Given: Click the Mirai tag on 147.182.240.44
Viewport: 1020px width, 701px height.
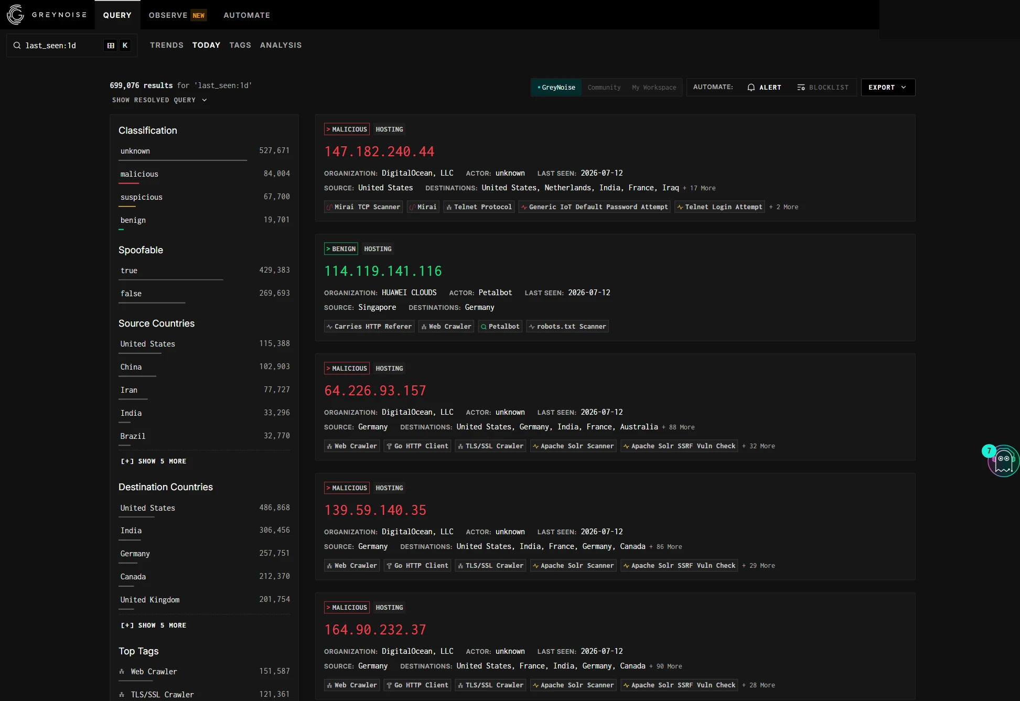Looking at the screenshot, I should pyautogui.click(x=423, y=207).
